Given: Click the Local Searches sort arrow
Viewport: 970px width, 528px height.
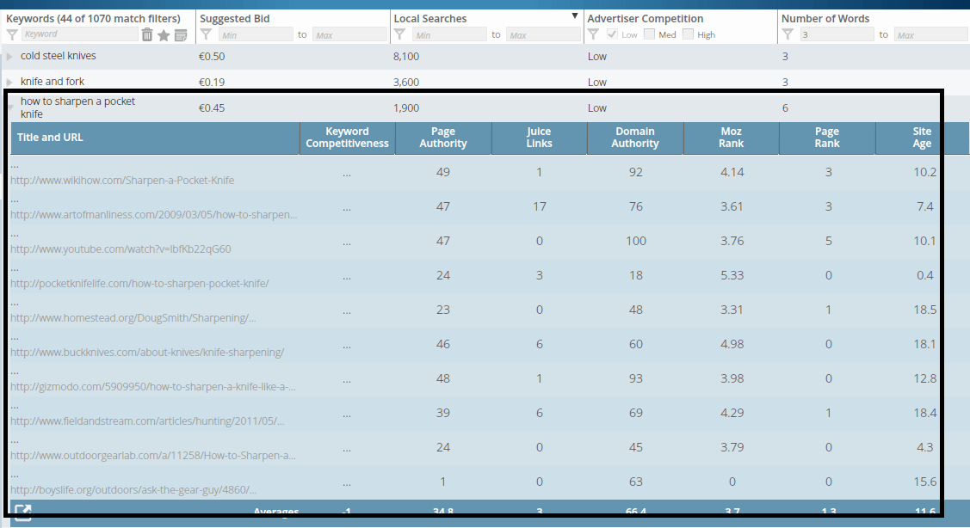Looking at the screenshot, I should [x=574, y=16].
